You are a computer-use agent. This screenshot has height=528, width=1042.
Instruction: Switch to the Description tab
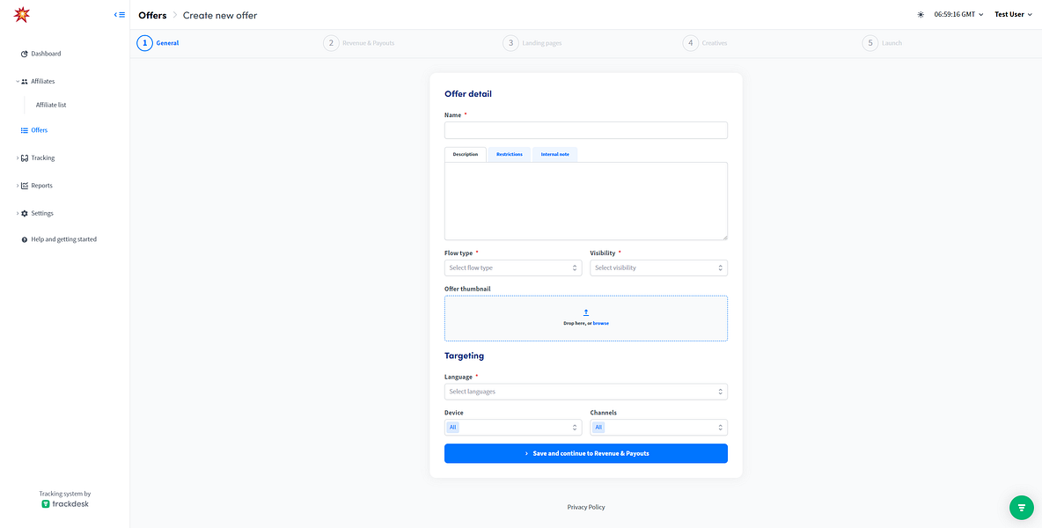click(466, 154)
